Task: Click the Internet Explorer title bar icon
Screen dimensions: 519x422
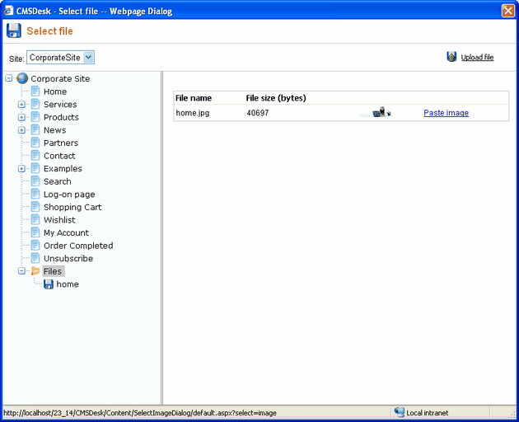Action: 8,11
